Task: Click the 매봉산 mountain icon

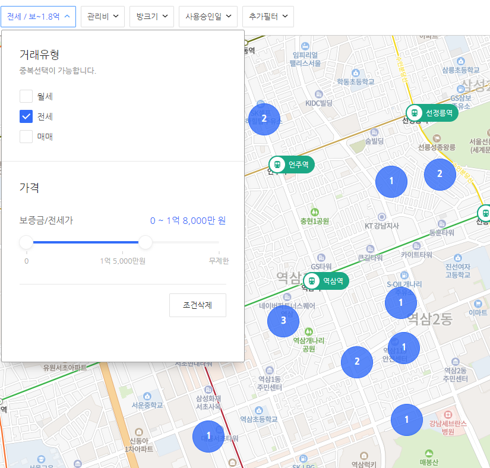Action: (x=429, y=453)
